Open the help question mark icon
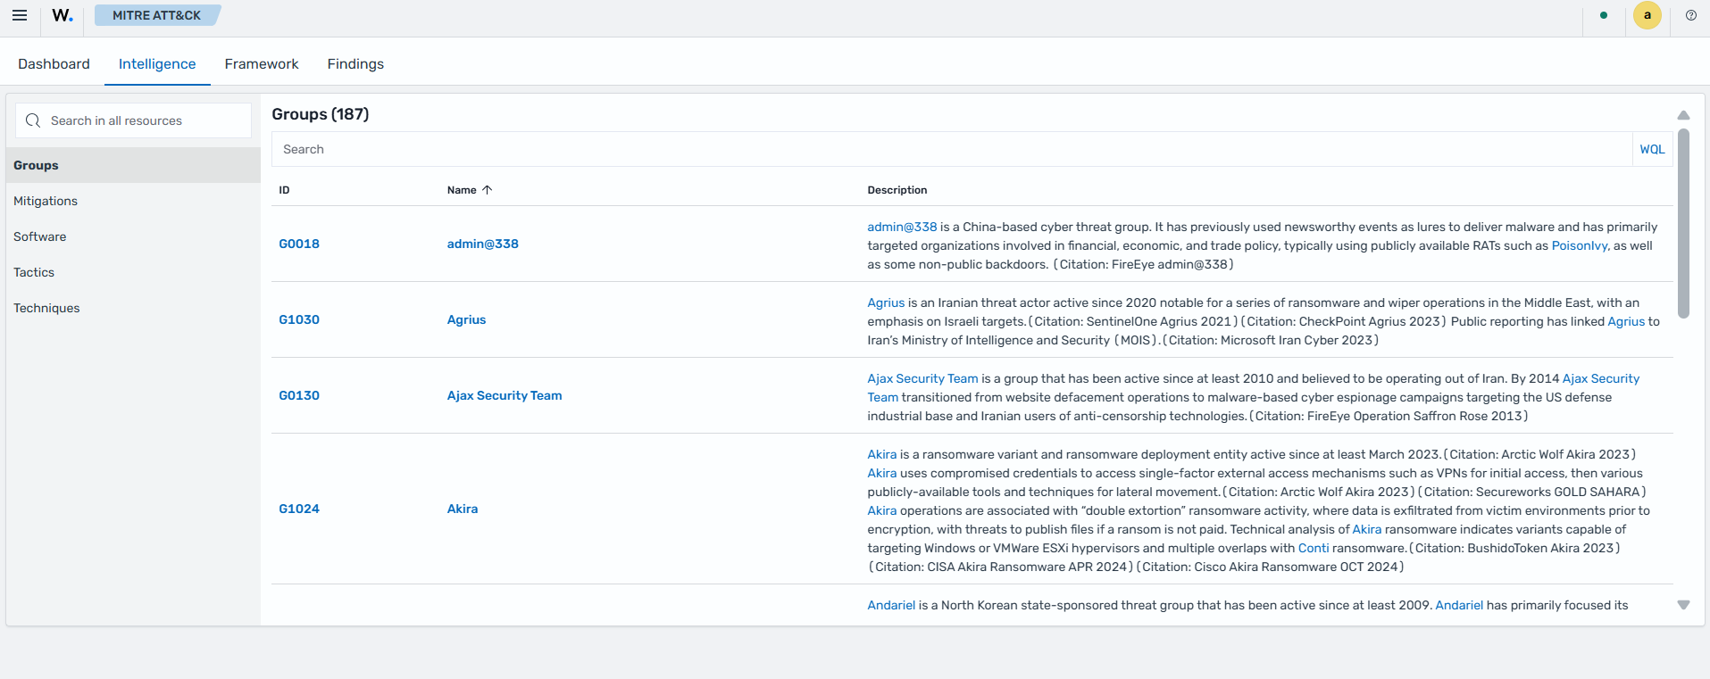 tap(1691, 15)
